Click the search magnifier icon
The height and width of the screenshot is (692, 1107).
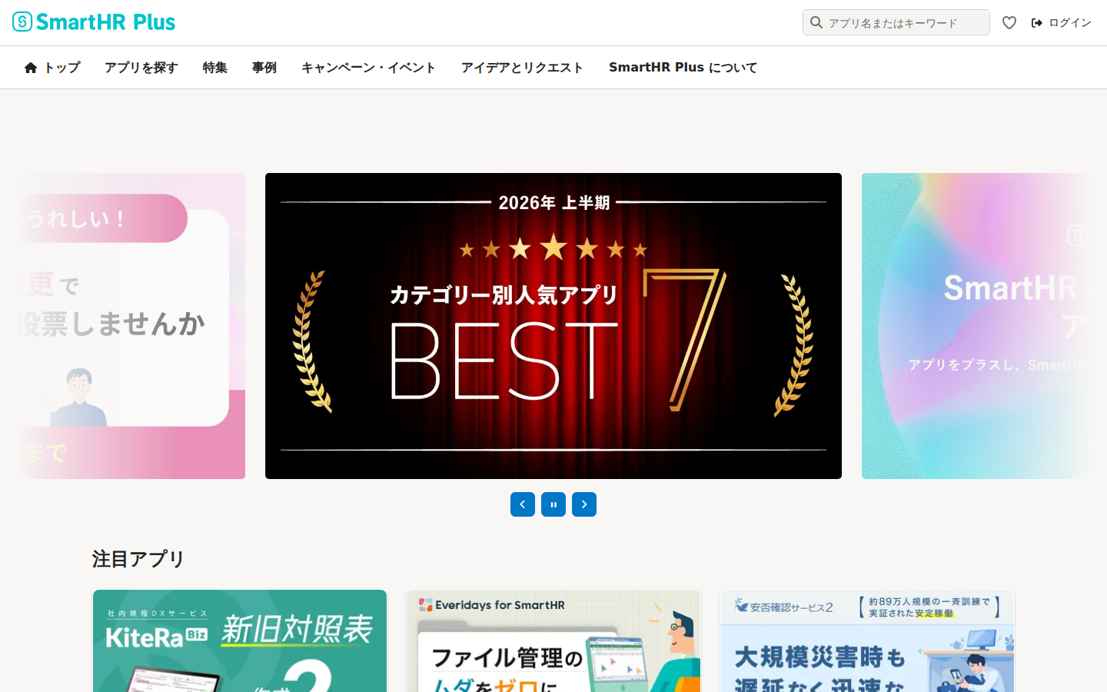pos(816,22)
